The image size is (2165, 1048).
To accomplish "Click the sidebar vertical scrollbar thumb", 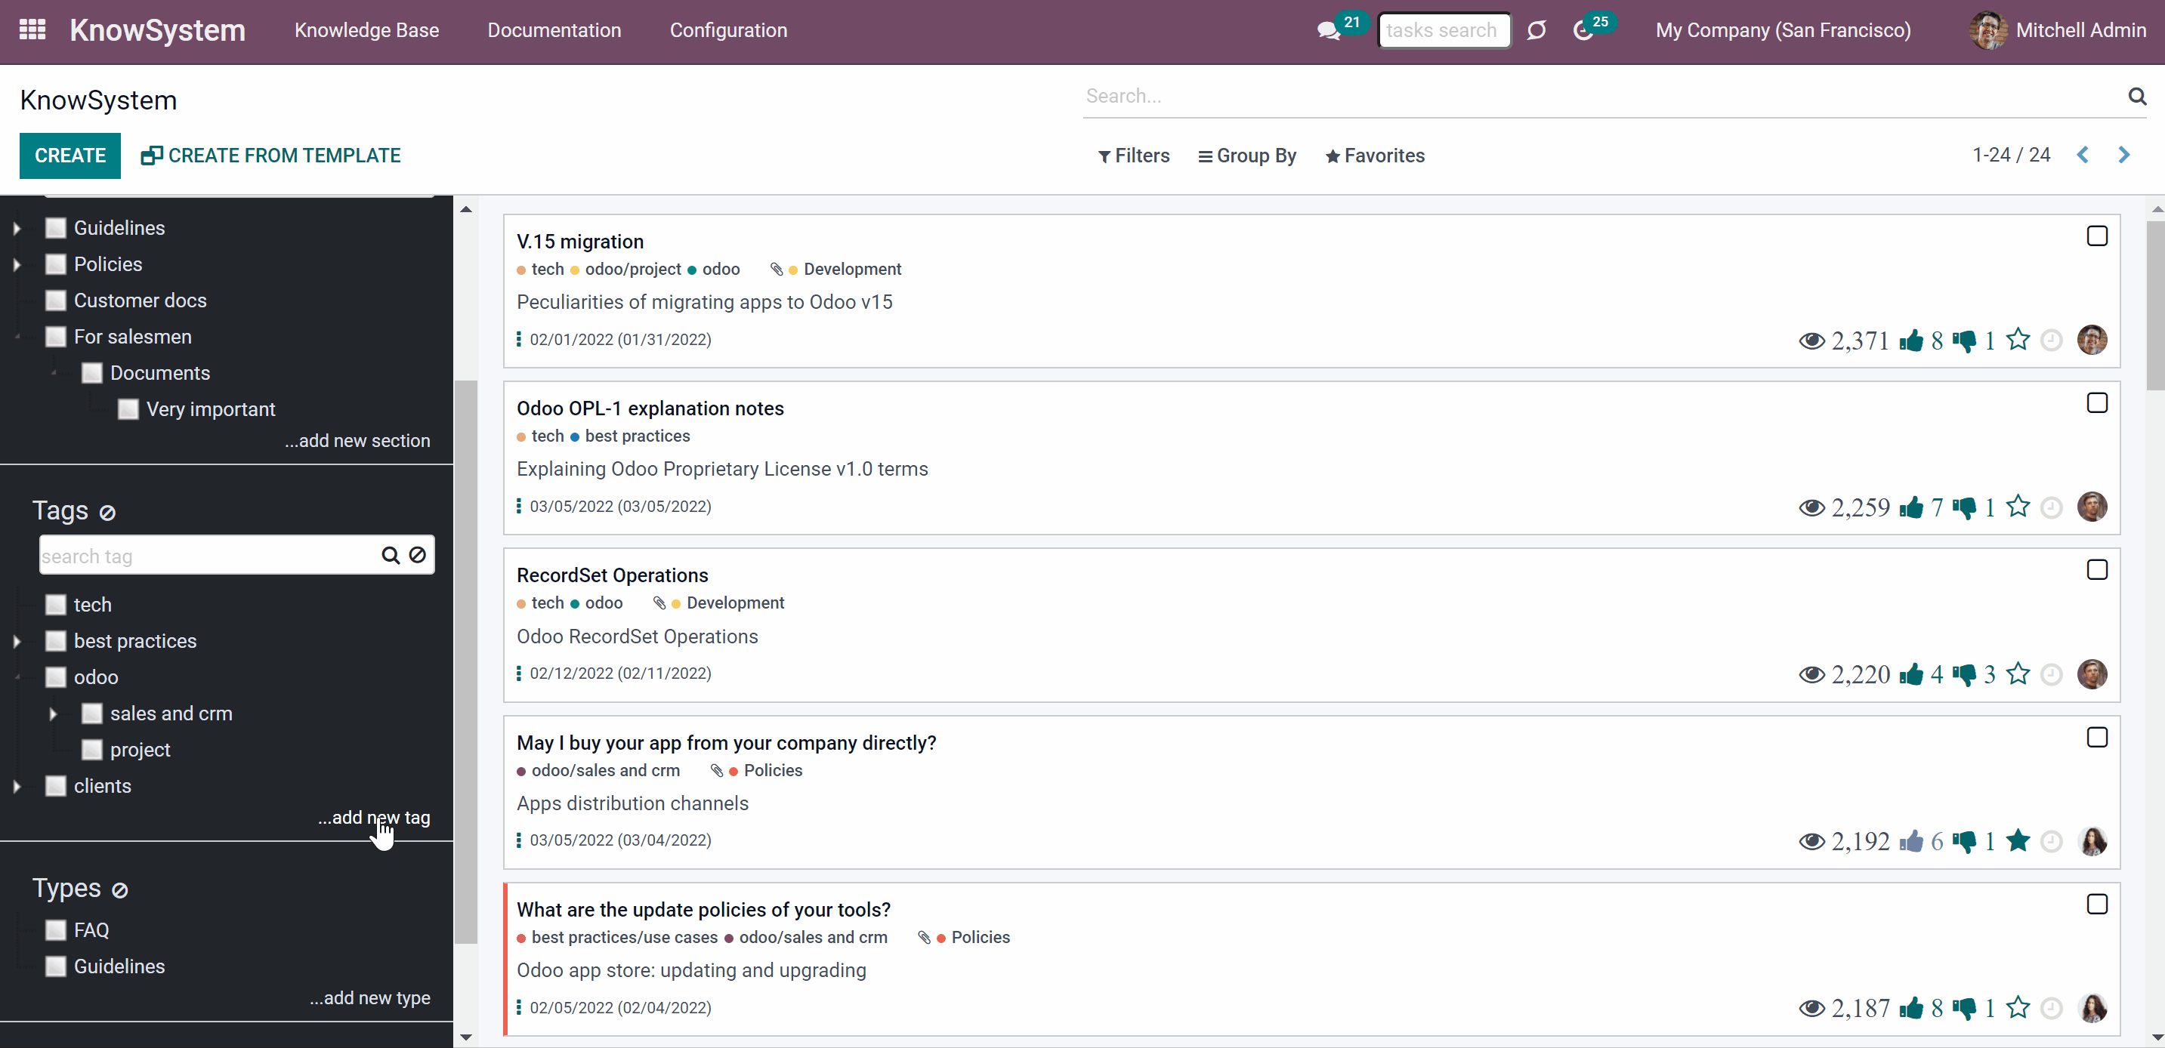I will point(465,661).
